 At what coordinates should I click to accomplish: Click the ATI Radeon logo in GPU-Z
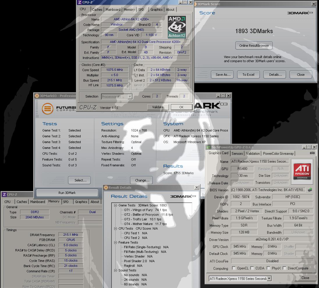(302, 171)
